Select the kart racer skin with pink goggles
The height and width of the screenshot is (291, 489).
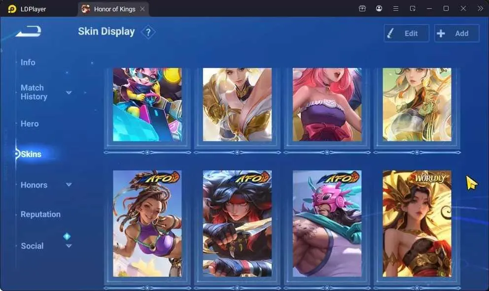[x=147, y=105]
